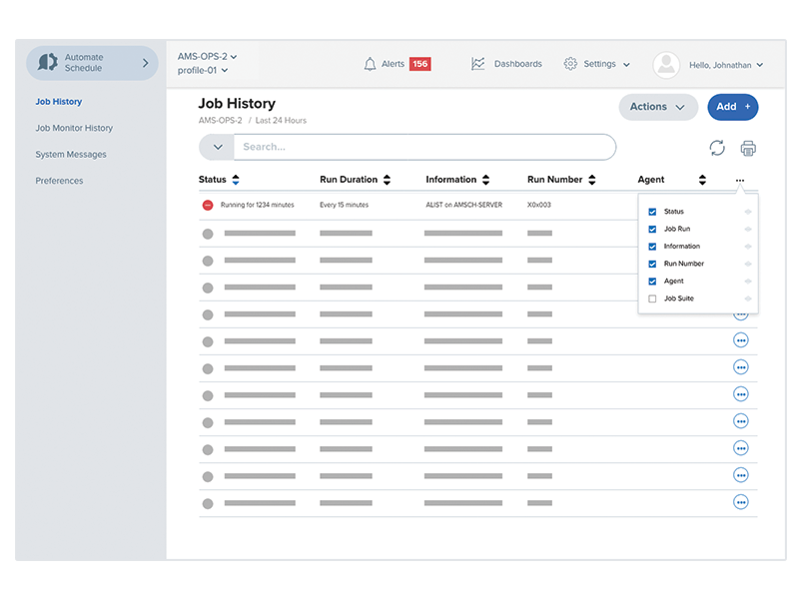
Task: Open the AMS-OPS-2 server dropdown
Action: click(x=208, y=57)
